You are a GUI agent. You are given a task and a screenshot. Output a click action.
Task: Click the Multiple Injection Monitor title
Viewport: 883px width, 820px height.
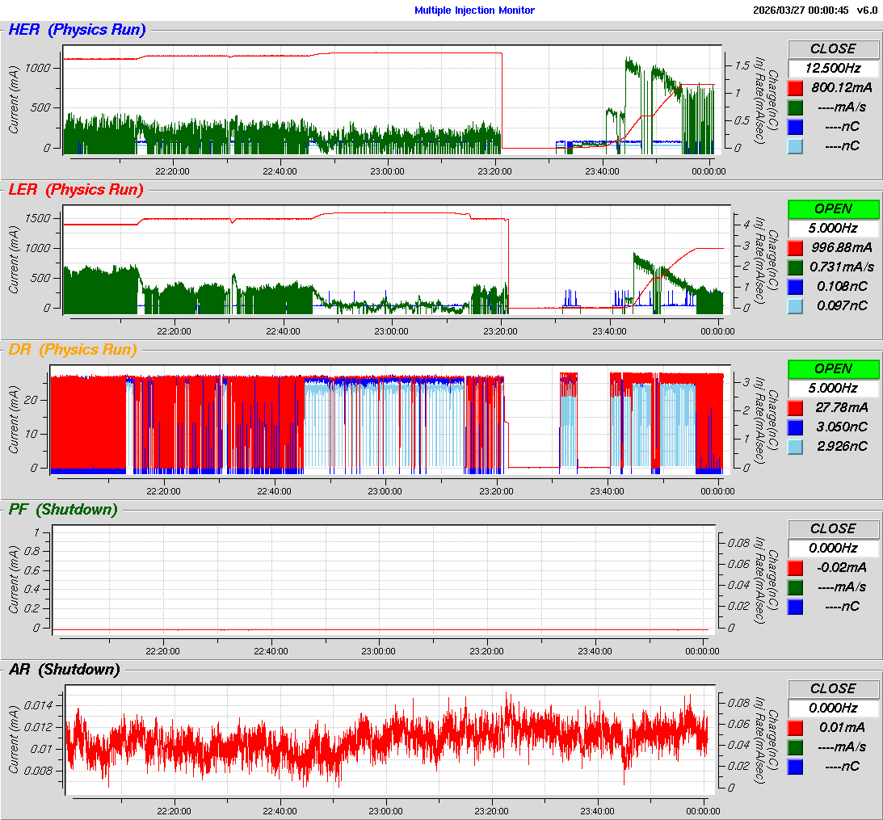(474, 11)
